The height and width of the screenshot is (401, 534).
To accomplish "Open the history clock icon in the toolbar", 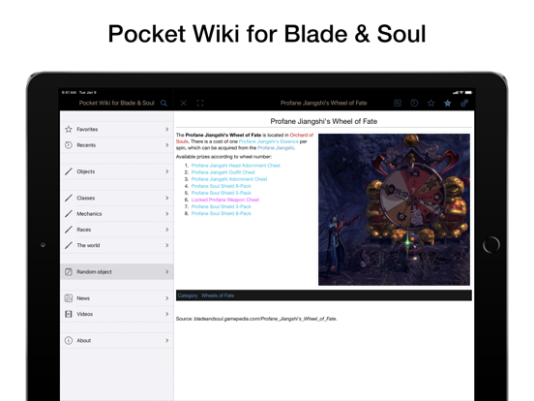I will click(x=414, y=103).
